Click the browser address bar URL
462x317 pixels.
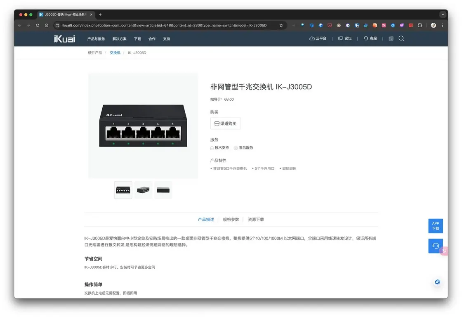tap(165, 25)
